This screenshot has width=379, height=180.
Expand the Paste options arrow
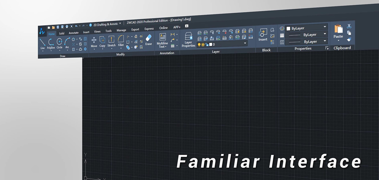pos(338,41)
